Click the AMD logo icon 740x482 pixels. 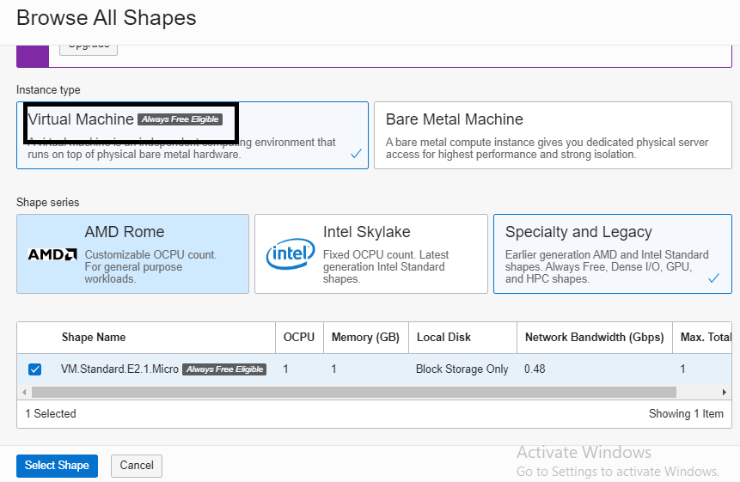coord(52,254)
